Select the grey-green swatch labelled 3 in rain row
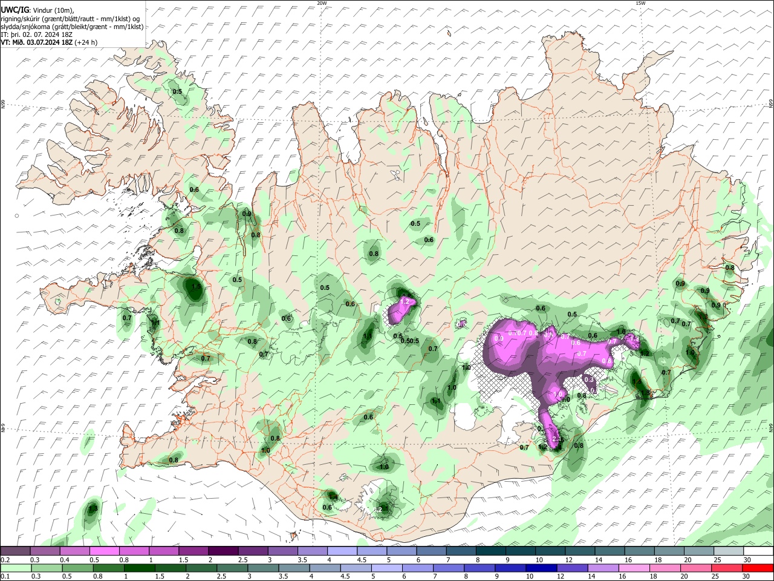The image size is (774, 581). click(x=264, y=568)
